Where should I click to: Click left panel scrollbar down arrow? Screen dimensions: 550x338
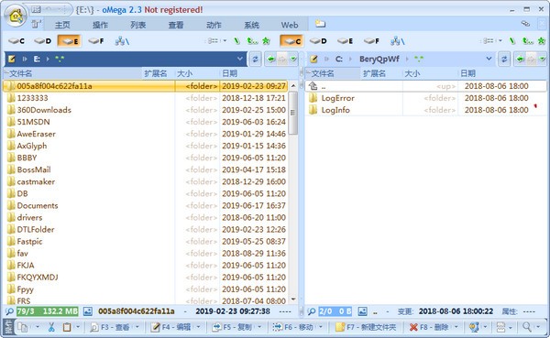pos(293,300)
